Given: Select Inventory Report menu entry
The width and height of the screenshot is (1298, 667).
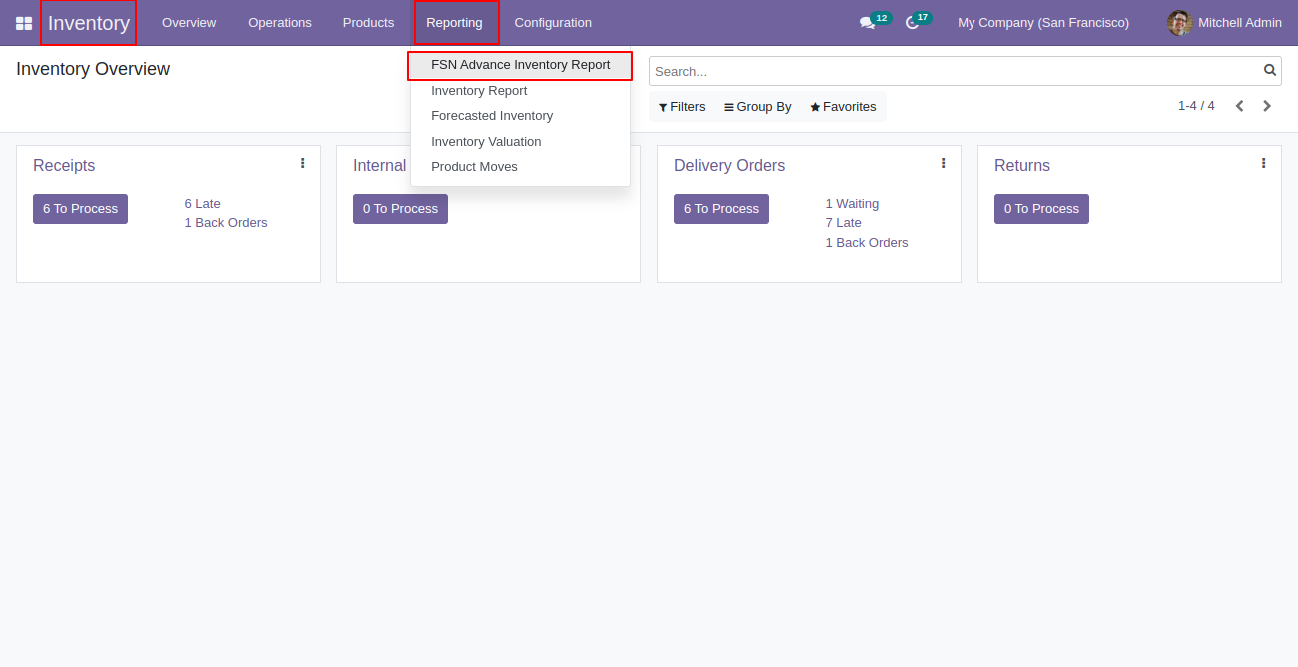Looking at the screenshot, I should pyautogui.click(x=520, y=91).
